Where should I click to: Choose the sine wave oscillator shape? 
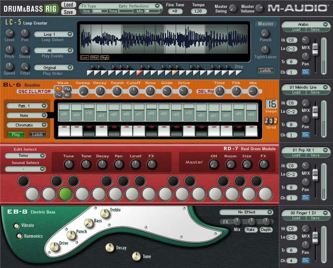(59, 95)
